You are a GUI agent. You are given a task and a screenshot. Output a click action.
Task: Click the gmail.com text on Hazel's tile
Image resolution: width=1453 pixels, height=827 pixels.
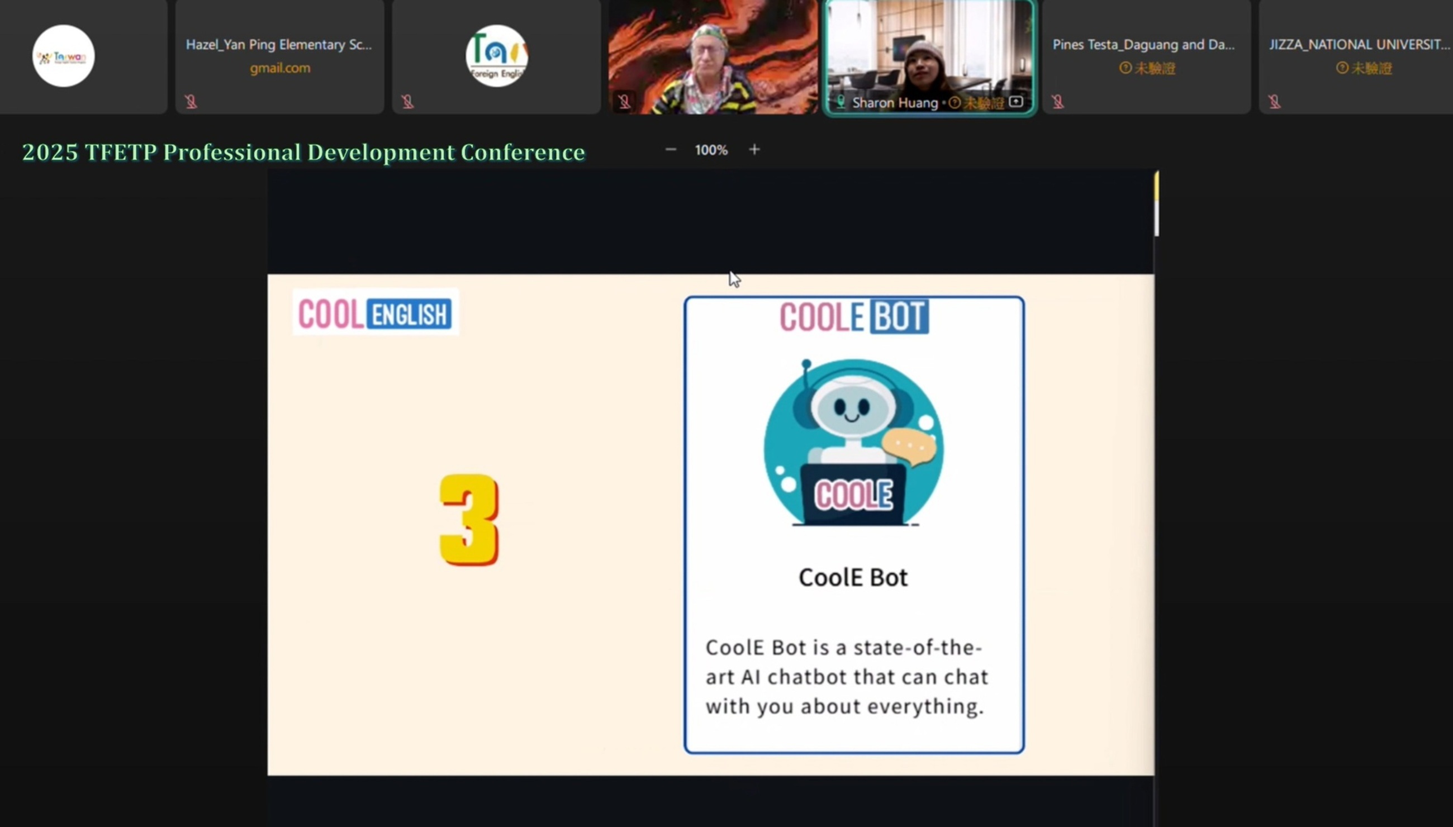point(280,68)
